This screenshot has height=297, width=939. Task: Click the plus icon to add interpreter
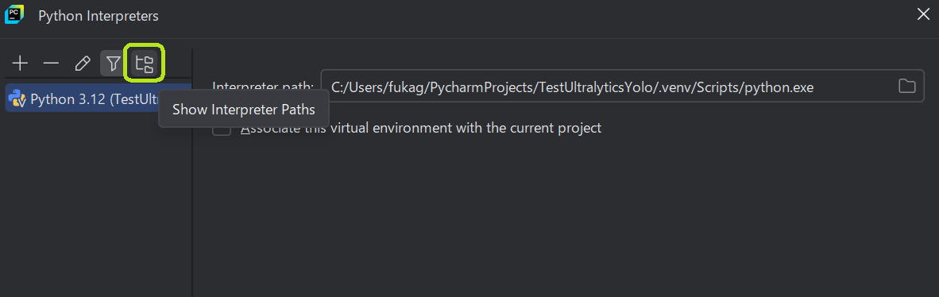pos(21,63)
